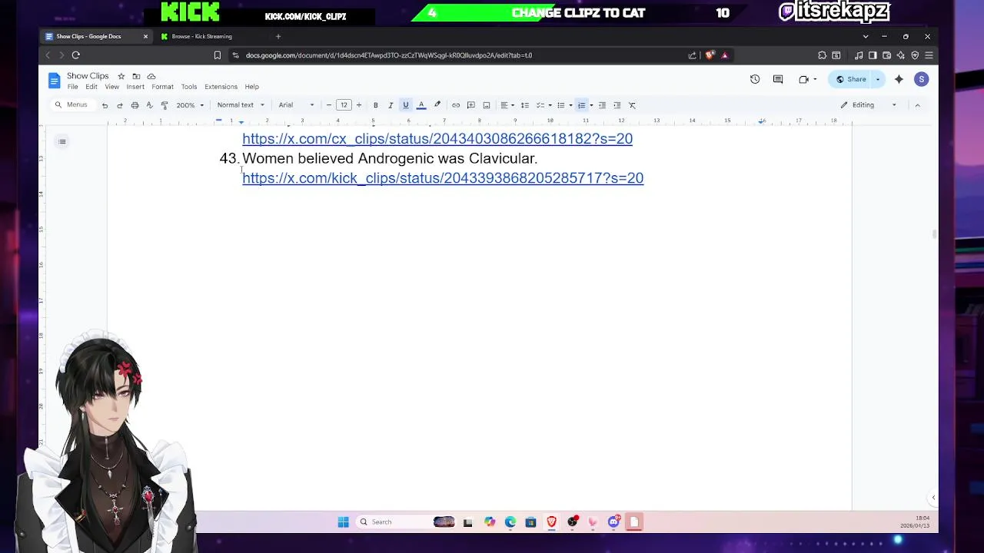Screen dimensions: 984x553
Task: Open the text alignment dropdown
Action: click(x=507, y=105)
